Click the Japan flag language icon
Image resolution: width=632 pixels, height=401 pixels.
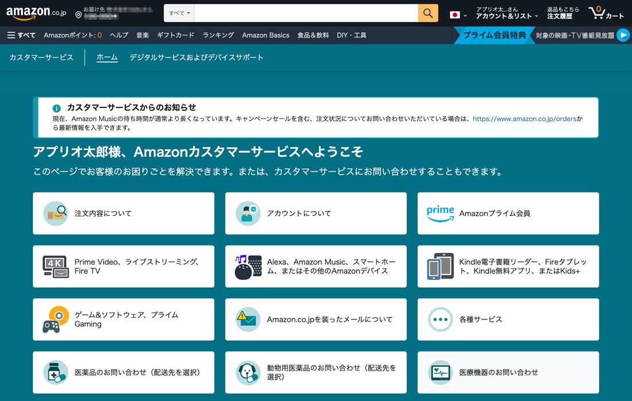[x=454, y=15]
